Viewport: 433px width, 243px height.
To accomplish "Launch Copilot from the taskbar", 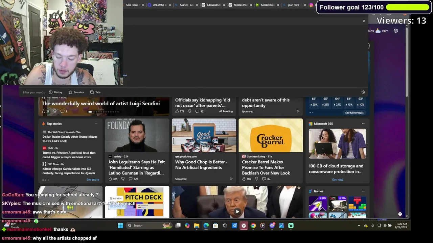I will 187,225.
